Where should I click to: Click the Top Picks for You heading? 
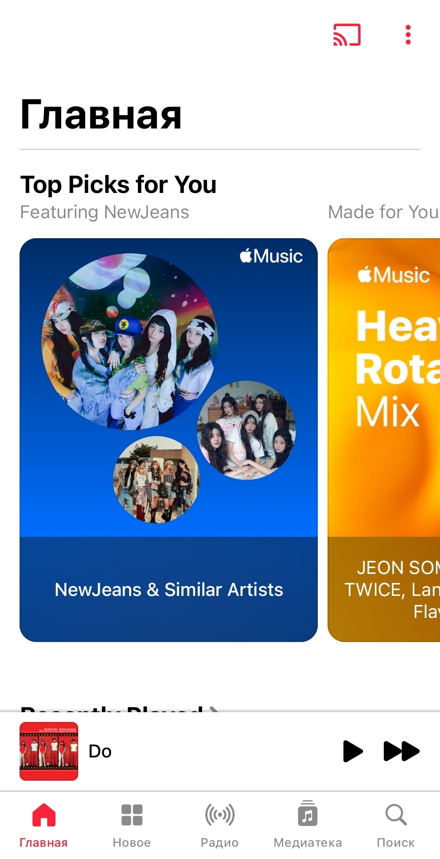(118, 184)
